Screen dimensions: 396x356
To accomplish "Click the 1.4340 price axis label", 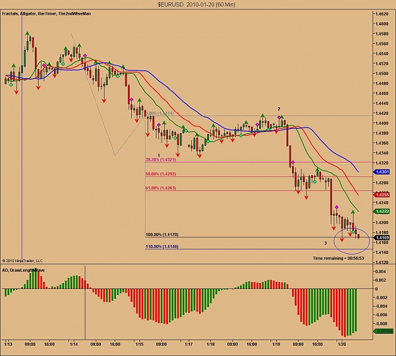I will point(382,153).
